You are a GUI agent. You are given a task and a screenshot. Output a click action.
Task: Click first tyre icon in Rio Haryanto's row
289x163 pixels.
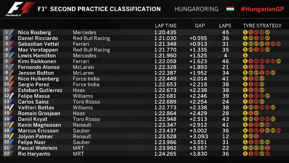(245, 154)
